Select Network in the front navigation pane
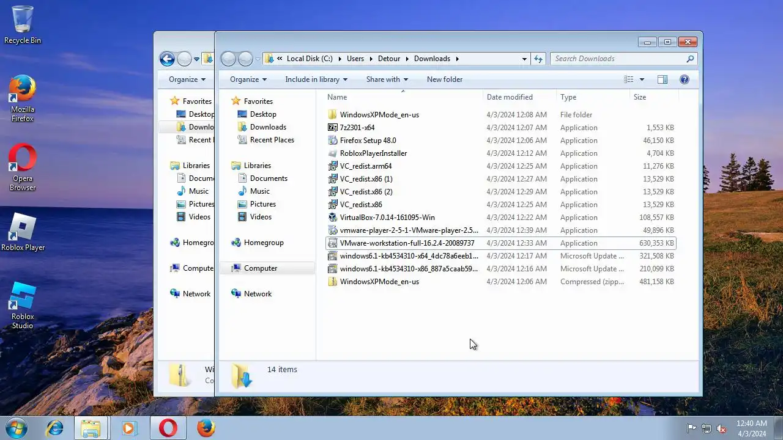 pyautogui.click(x=258, y=294)
